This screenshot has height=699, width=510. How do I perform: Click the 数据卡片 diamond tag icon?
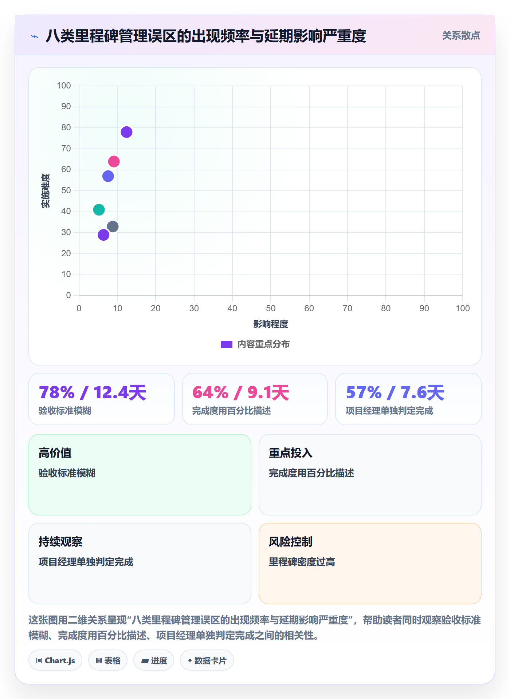[x=190, y=660]
